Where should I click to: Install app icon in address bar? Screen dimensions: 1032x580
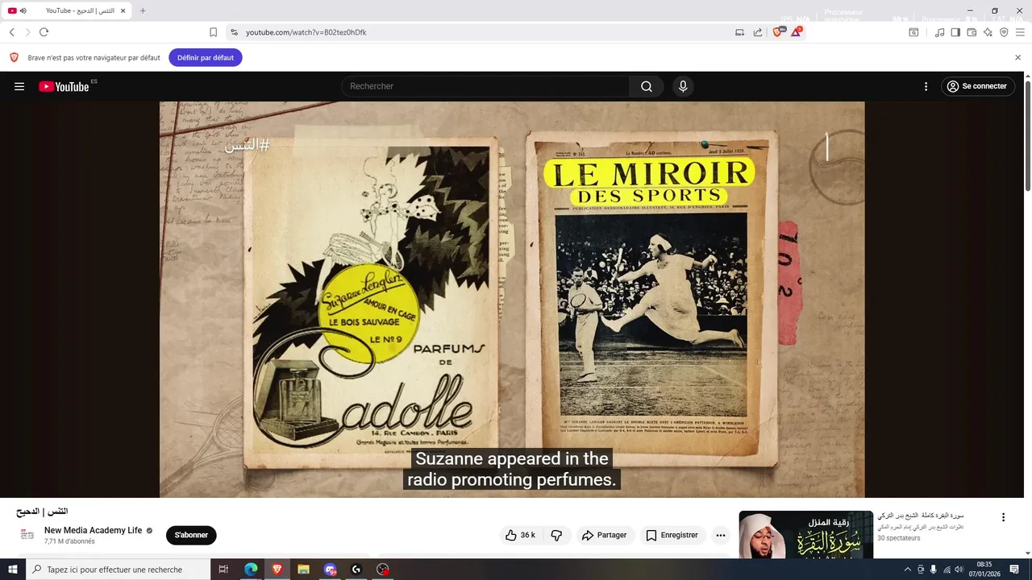[739, 32]
